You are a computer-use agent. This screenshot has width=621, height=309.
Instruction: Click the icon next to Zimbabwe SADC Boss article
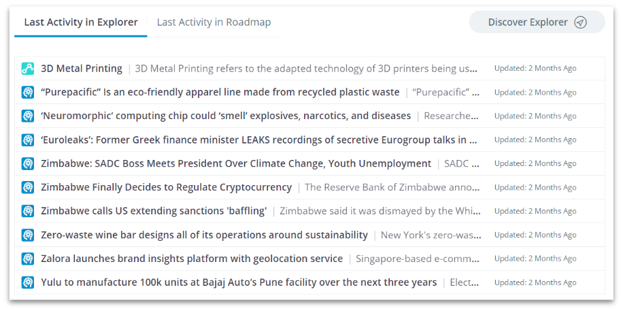tap(27, 163)
